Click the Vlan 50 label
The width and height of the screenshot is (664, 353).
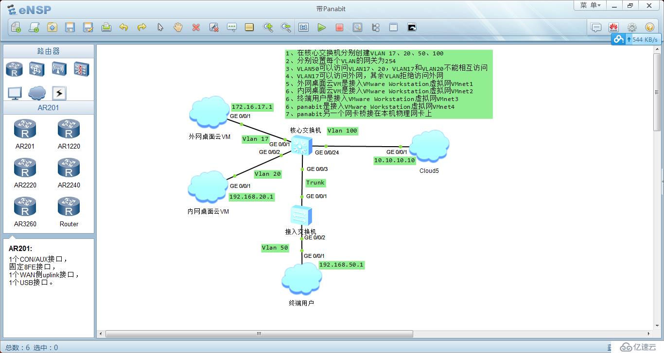[275, 248]
